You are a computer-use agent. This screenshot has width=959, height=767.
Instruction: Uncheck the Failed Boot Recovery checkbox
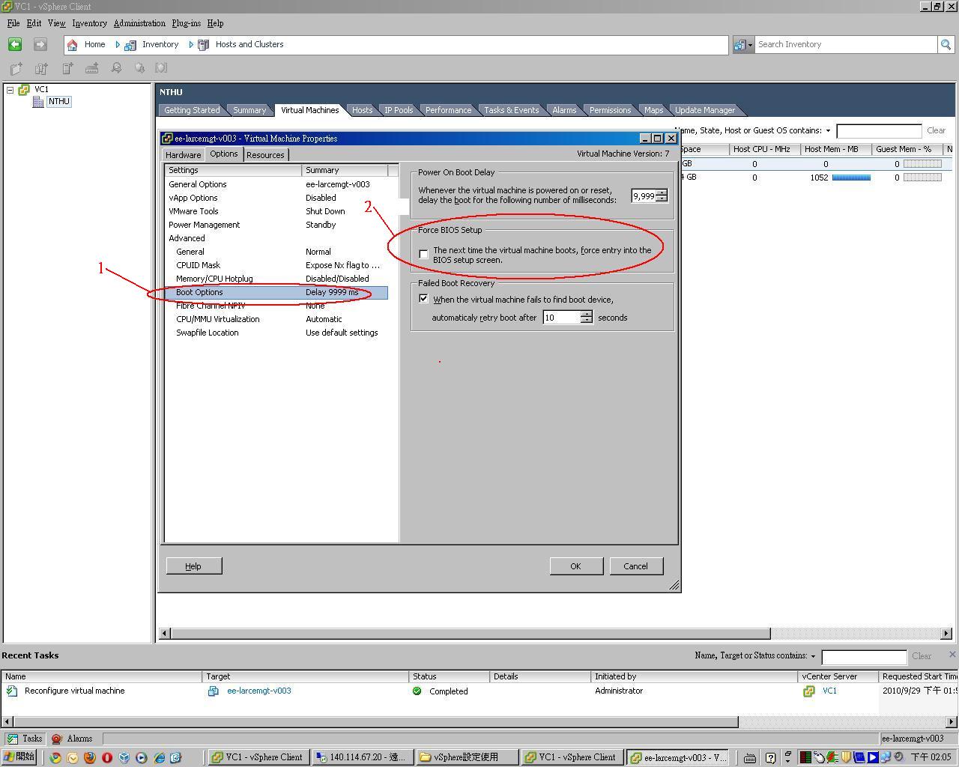[x=424, y=299]
